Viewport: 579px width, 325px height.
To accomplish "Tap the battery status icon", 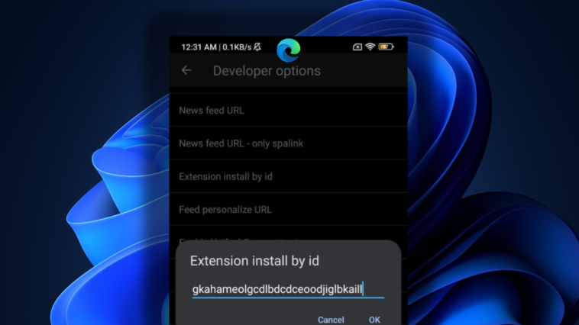I will coord(386,47).
